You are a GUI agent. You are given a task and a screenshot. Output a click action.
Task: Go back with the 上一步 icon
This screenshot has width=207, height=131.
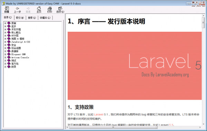(18, 10)
